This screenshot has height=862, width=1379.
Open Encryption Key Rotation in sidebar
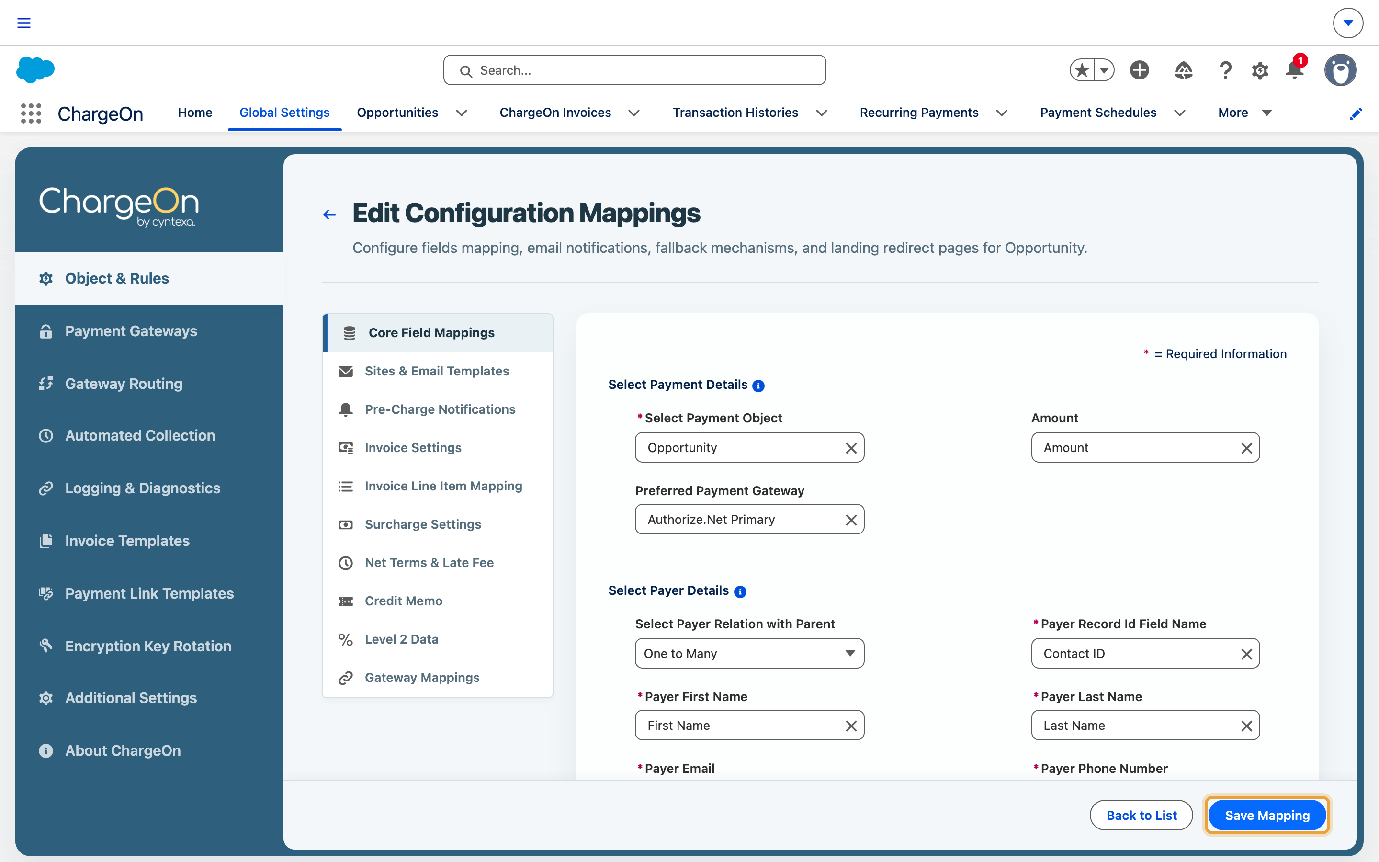pos(149,646)
